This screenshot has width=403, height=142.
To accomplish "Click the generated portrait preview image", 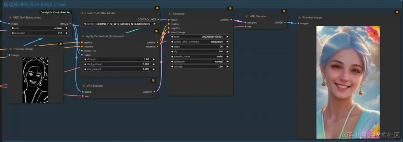I will (x=348, y=82).
